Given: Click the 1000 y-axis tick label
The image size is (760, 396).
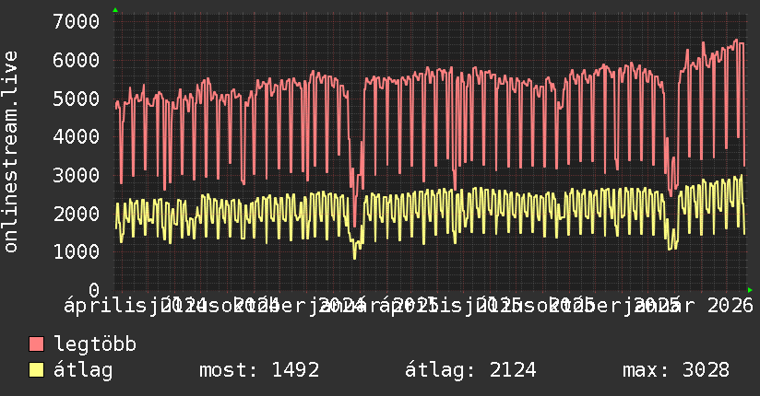Looking at the screenshot, I should tap(77, 251).
